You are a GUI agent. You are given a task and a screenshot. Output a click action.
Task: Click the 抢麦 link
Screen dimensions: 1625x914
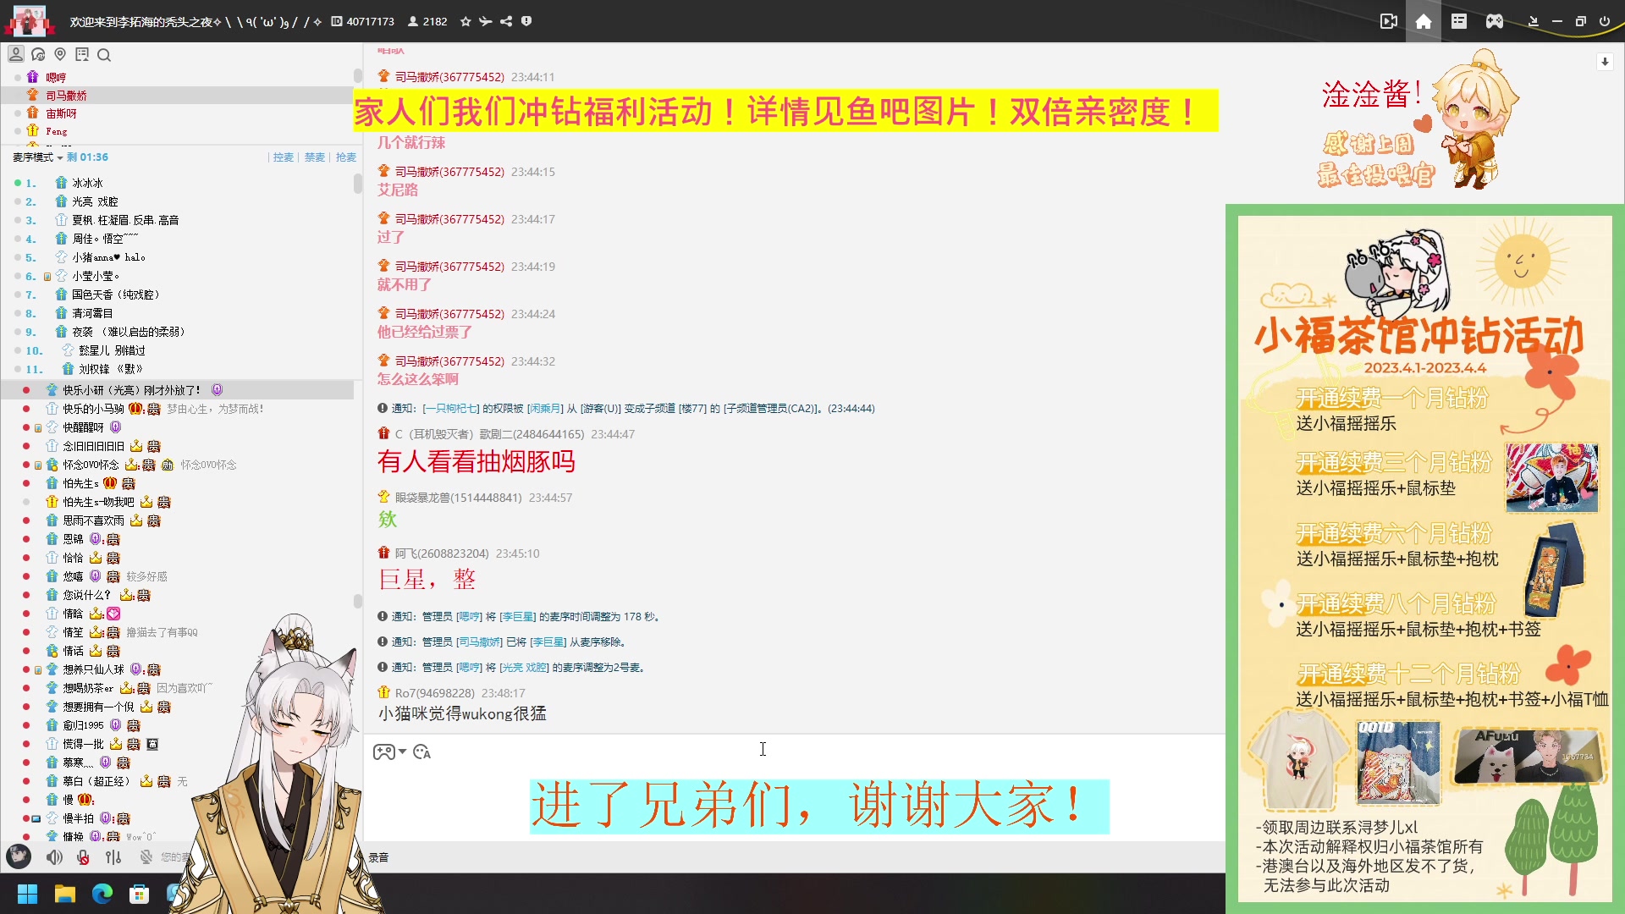345,157
